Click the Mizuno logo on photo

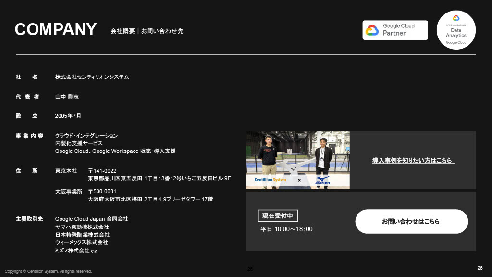(322, 181)
